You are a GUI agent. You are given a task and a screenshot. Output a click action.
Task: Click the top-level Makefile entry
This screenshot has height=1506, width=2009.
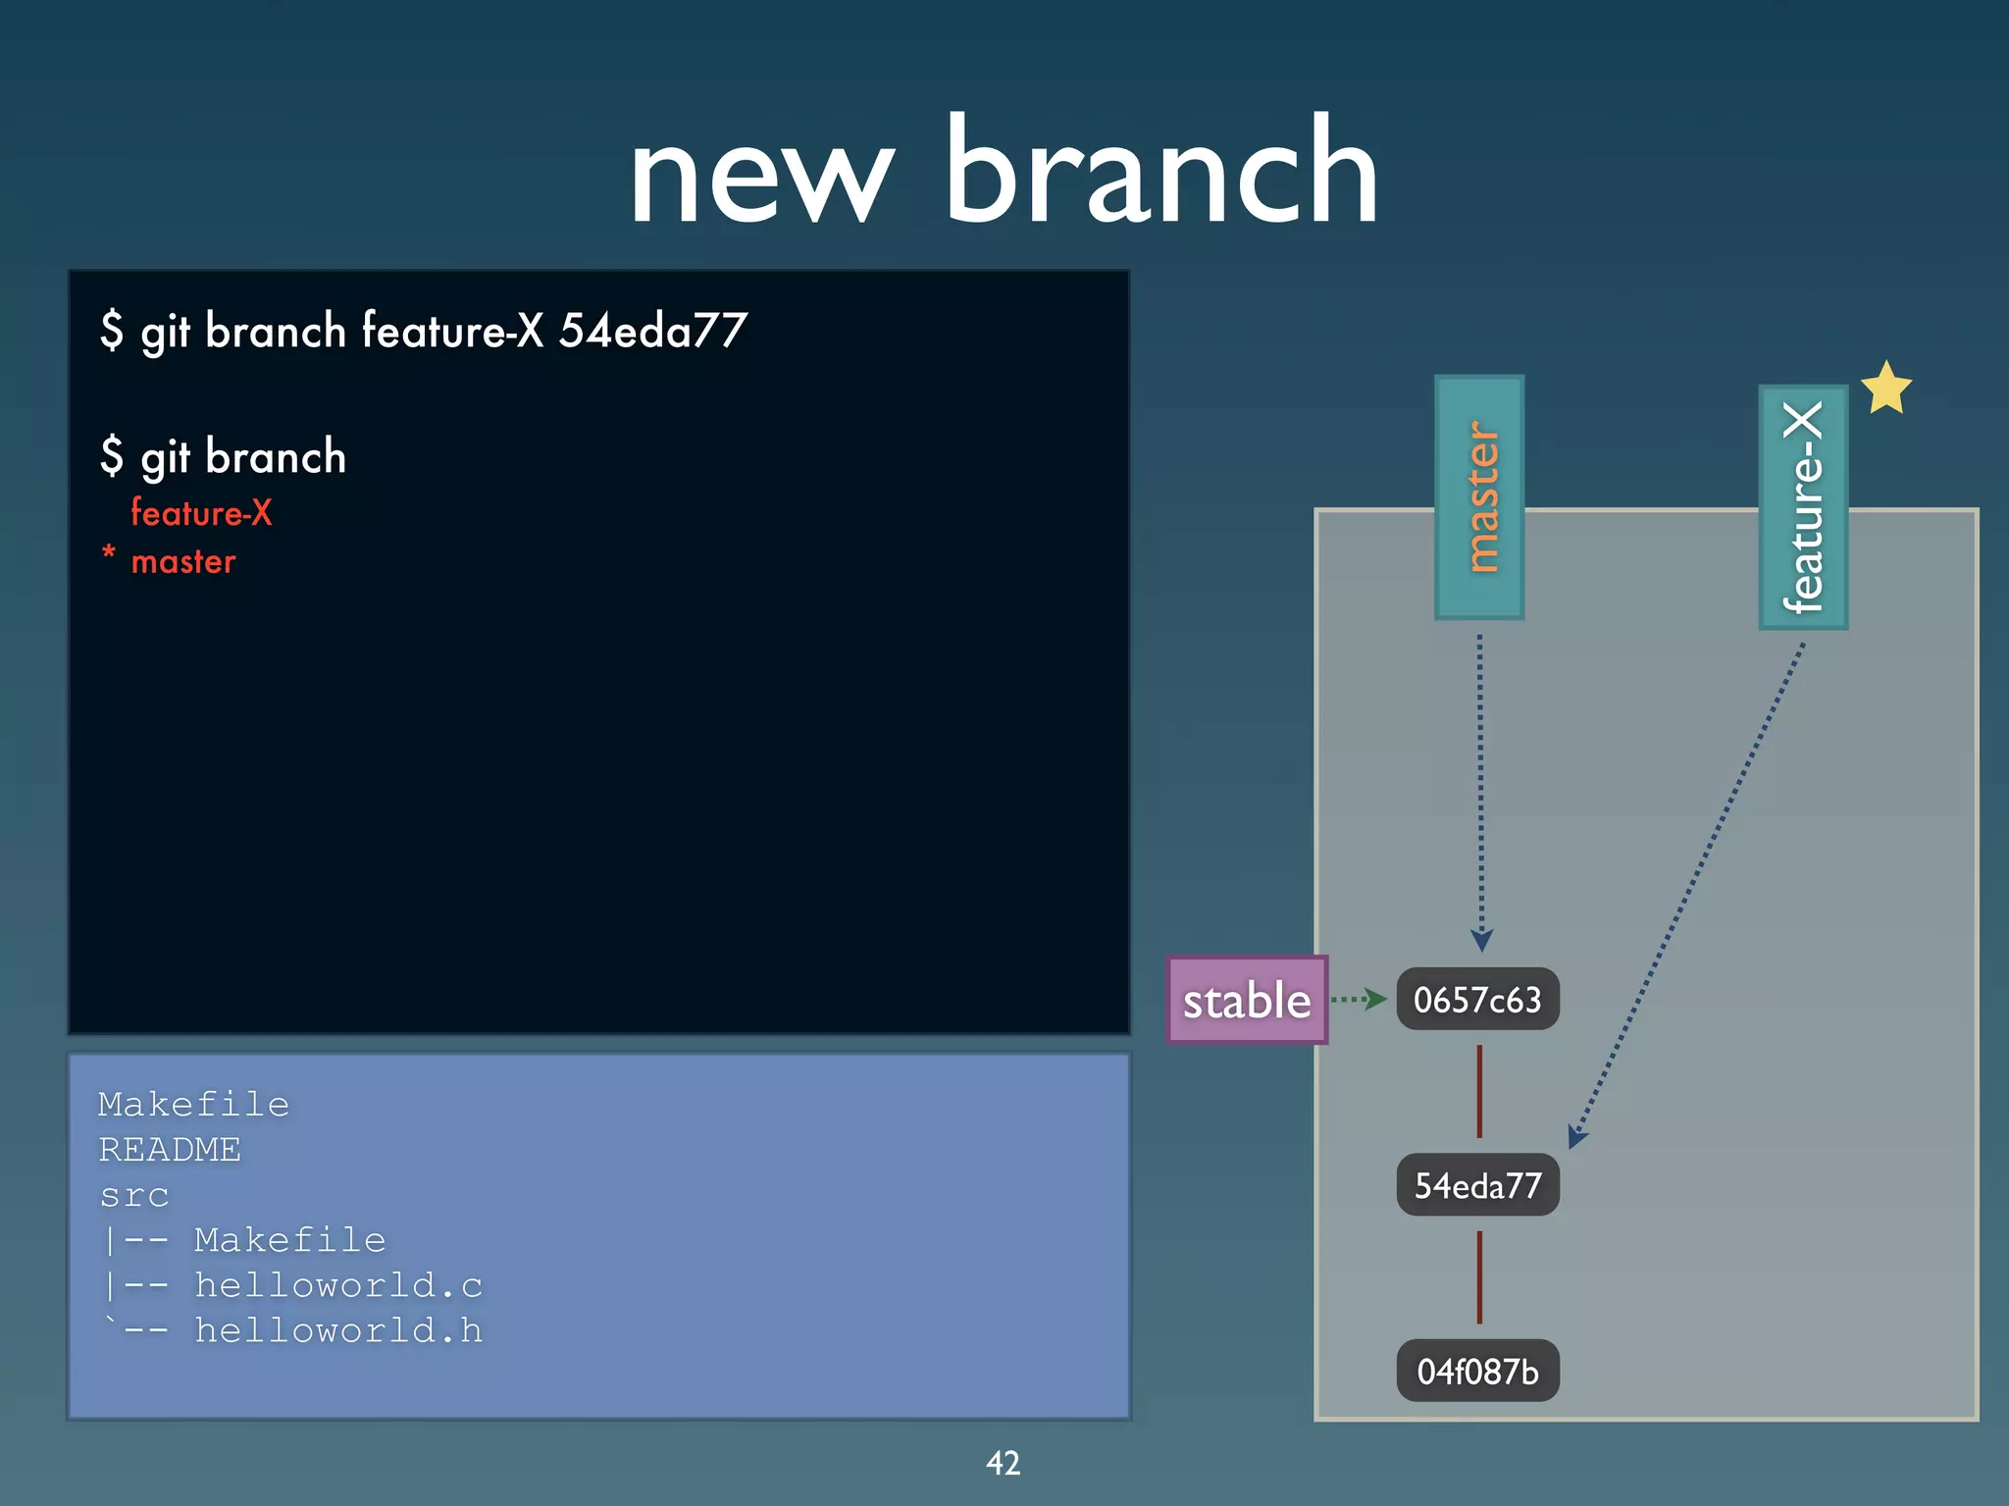pos(193,1105)
